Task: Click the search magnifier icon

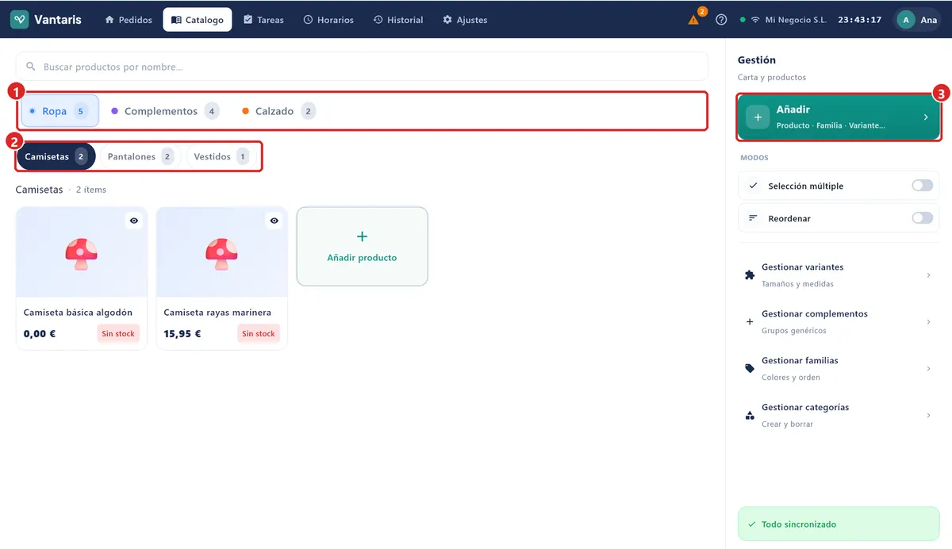Action: [x=31, y=67]
